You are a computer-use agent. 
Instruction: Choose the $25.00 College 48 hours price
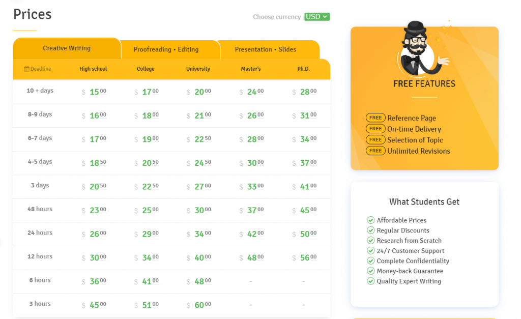coord(147,210)
